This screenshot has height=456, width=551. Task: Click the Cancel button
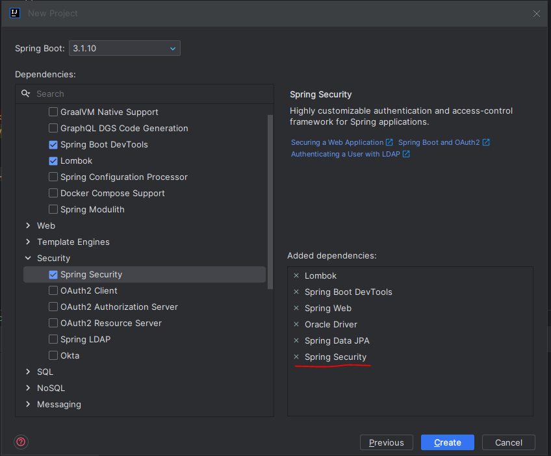point(509,442)
